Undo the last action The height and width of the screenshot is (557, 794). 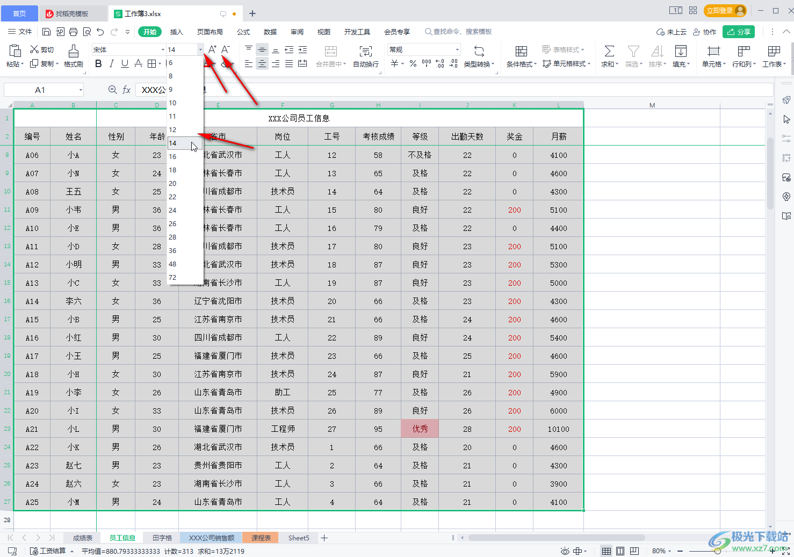tap(100, 32)
